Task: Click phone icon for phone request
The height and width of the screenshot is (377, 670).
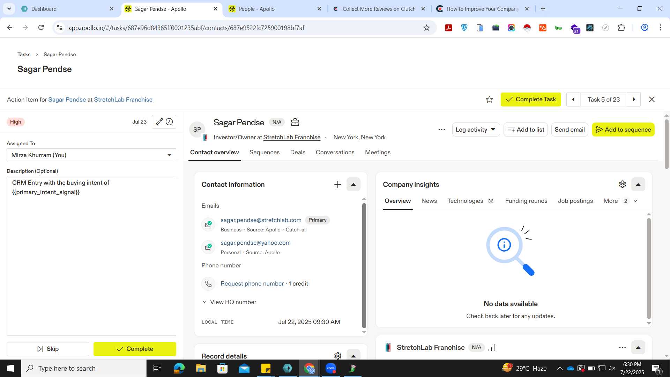Action: (208, 284)
